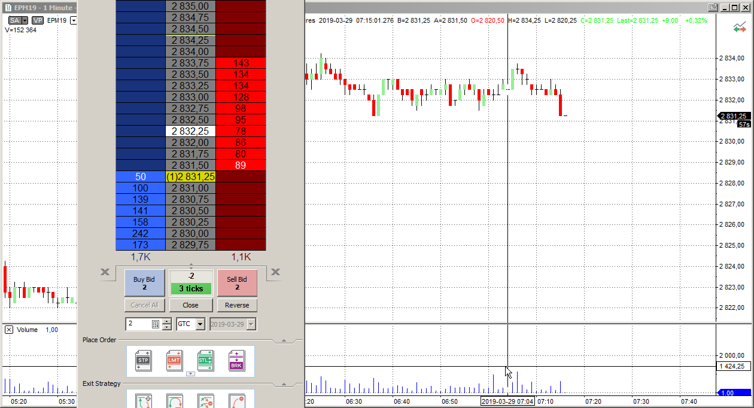Click price cell 2 835,00 in ladder
Screen dimensions: 754x408
[x=190, y=6]
